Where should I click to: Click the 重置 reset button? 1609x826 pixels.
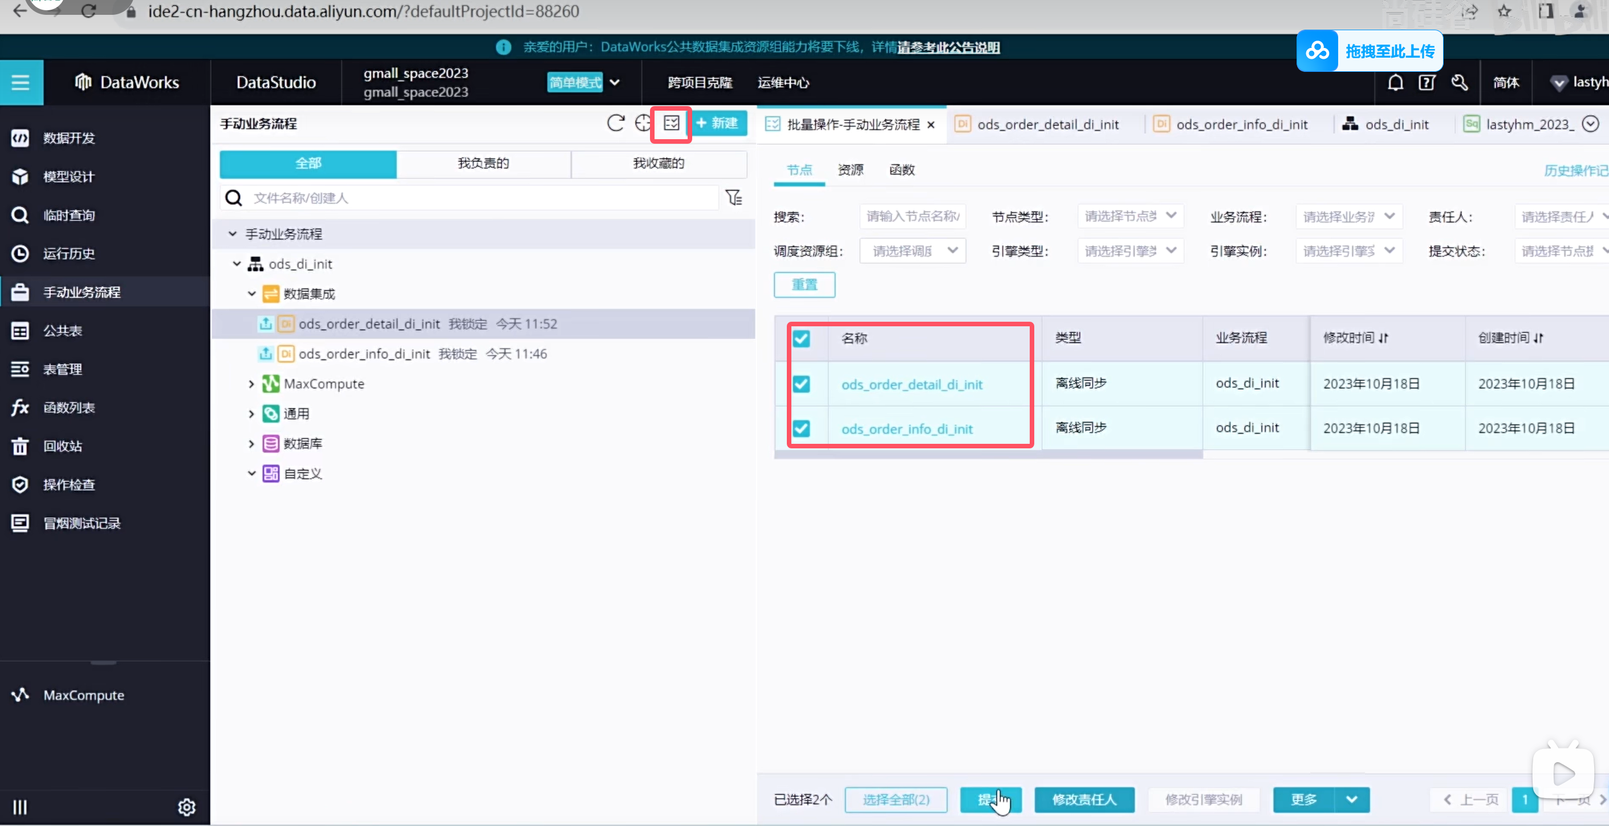tap(804, 285)
